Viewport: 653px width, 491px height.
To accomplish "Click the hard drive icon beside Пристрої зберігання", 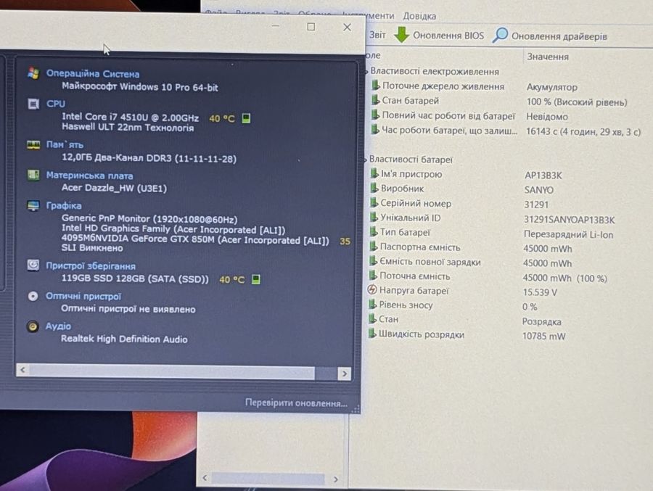I will (33, 265).
